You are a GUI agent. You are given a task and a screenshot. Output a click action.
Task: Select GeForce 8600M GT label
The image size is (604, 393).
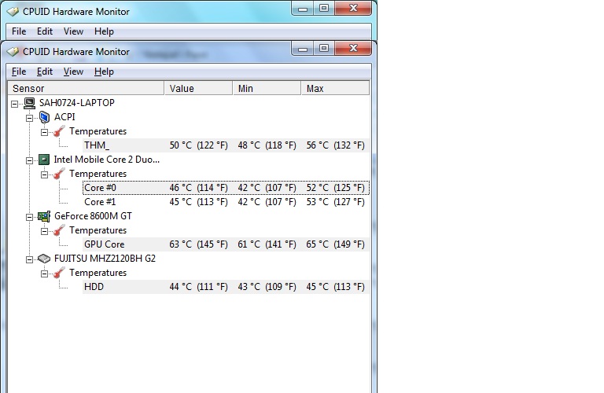point(93,216)
